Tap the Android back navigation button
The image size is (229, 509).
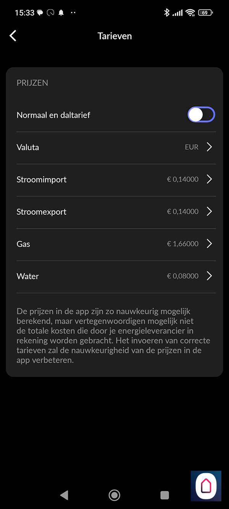64,495
